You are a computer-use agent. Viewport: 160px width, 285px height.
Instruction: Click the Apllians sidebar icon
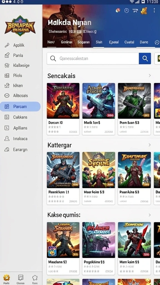coord(7,128)
